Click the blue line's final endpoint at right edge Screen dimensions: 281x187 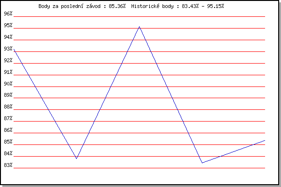tap(265, 140)
